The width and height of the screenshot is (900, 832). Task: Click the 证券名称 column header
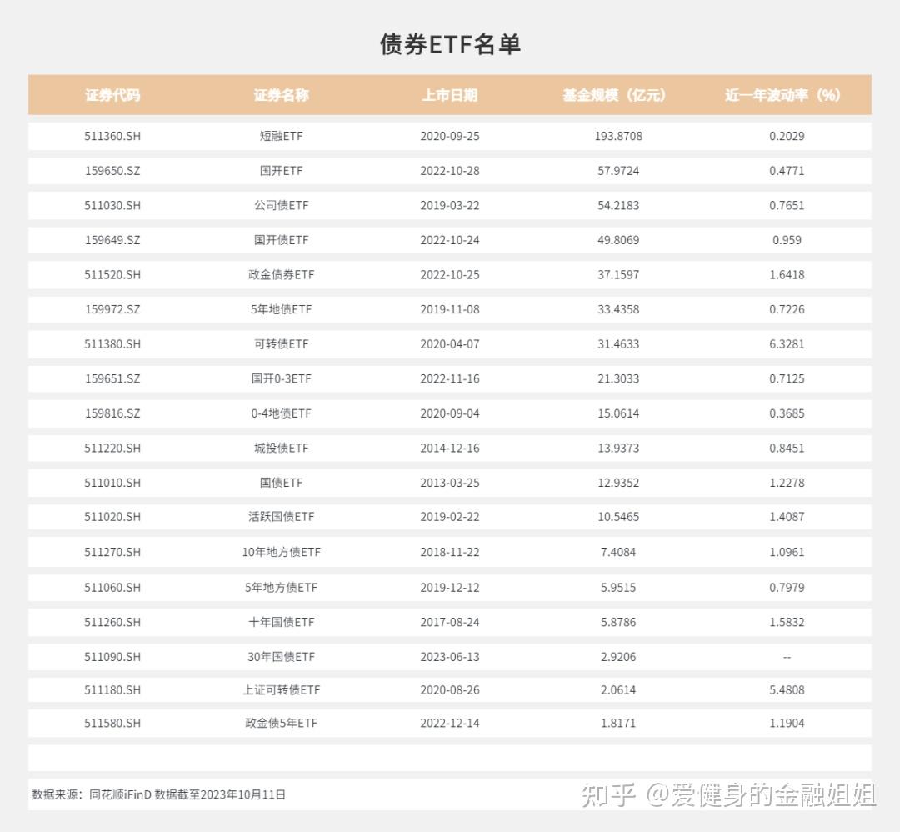coord(282,95)
